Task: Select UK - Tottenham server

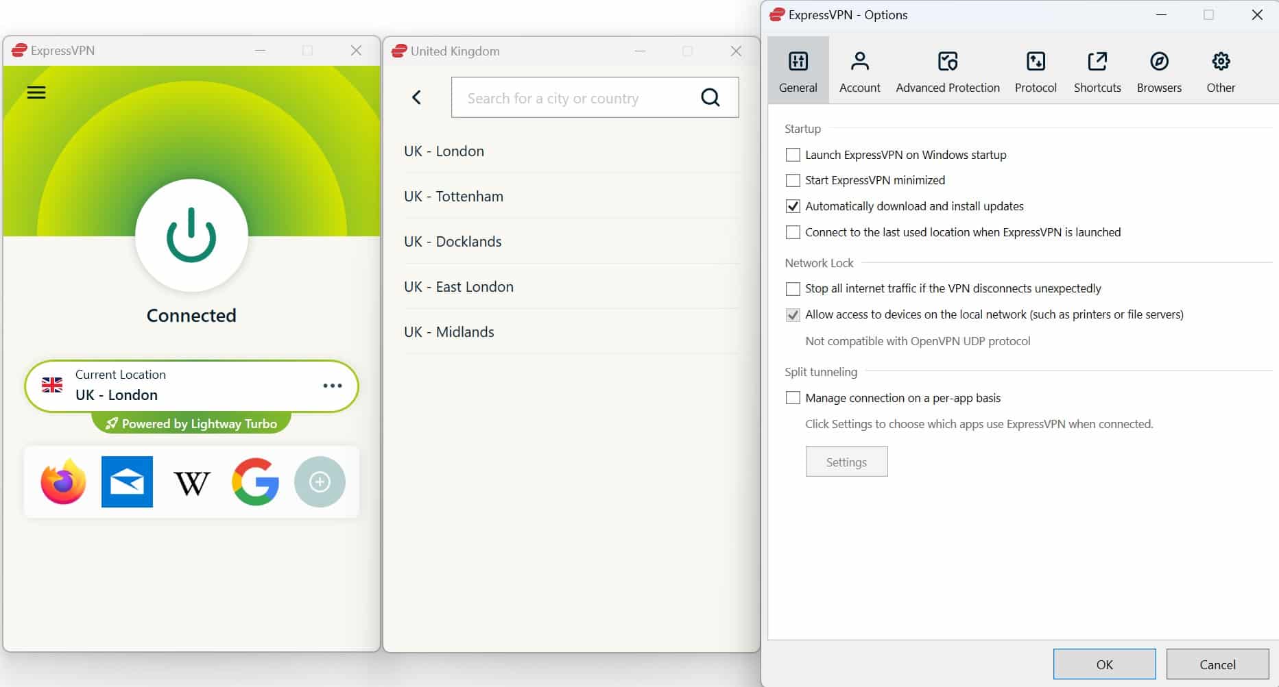Action: click(x=571, y=196)
